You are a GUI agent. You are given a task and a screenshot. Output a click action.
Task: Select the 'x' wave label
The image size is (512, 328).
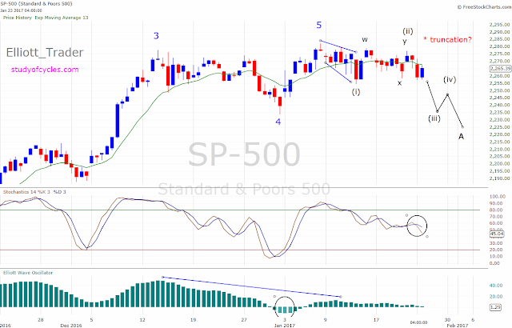[399, 83]
